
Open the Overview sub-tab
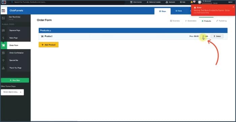pos(175,21)
